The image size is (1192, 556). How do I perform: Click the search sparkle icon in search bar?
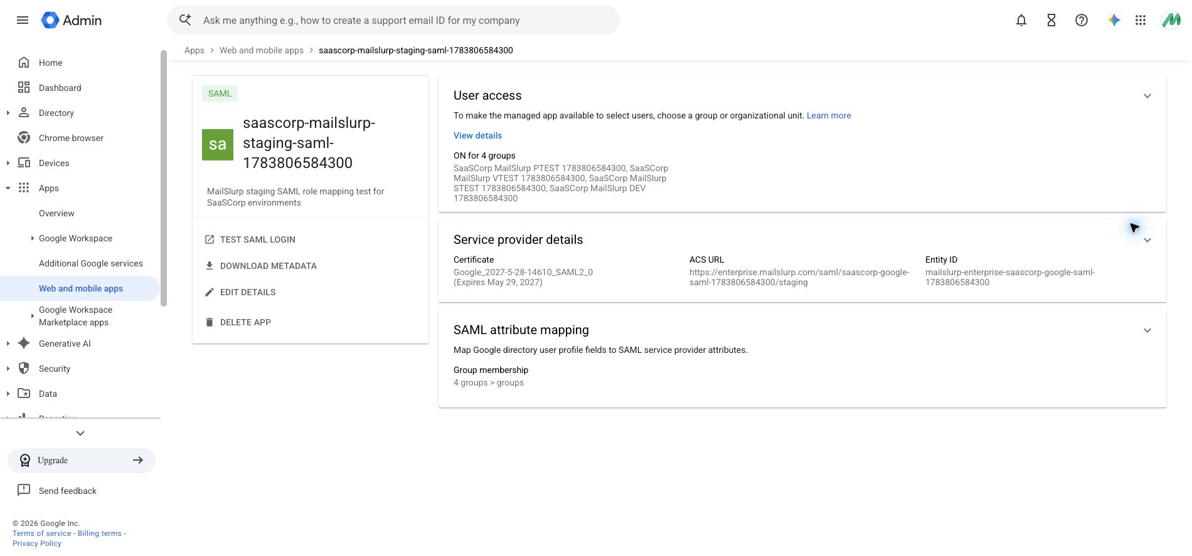185,20
